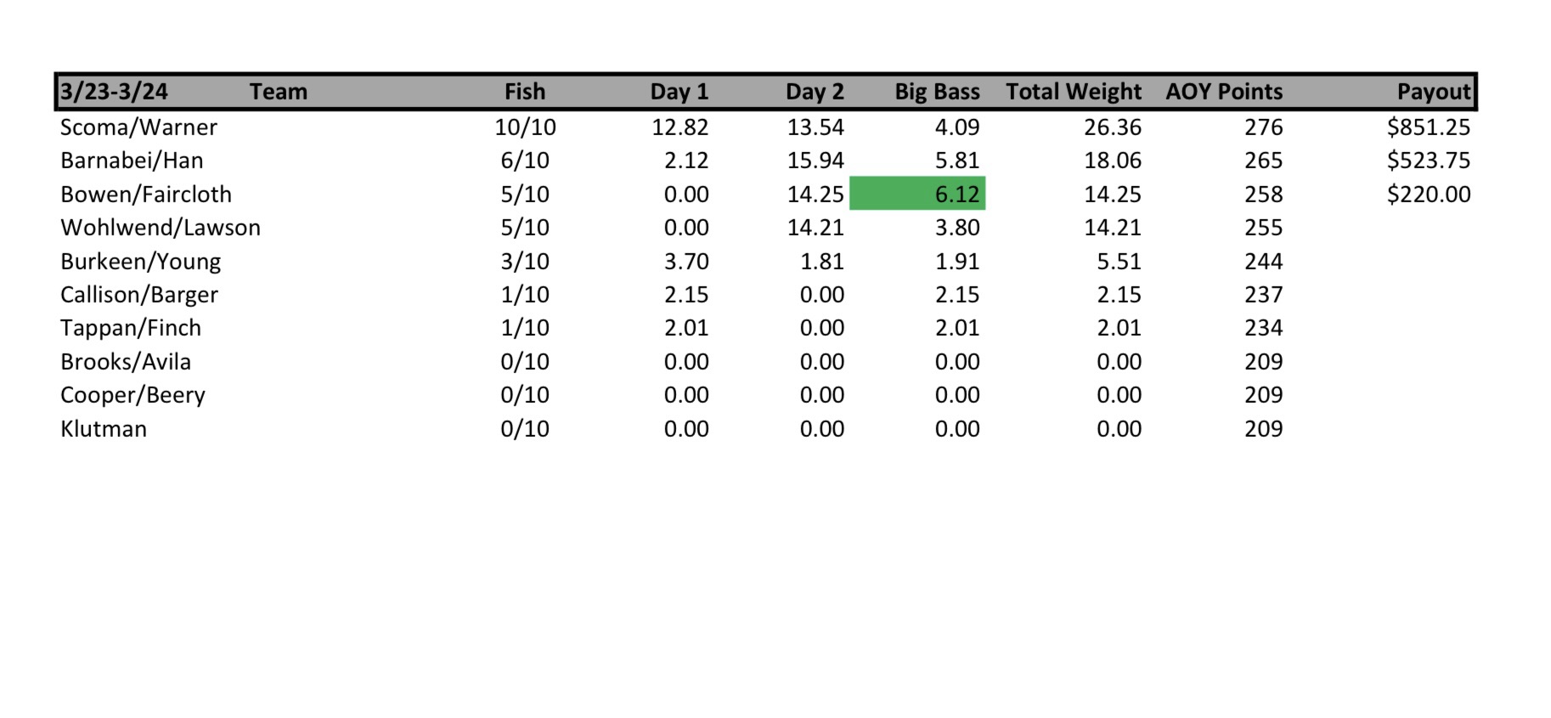Select the Big Bass column header
Screen dimensions: 1551x718
pos(937,92)
